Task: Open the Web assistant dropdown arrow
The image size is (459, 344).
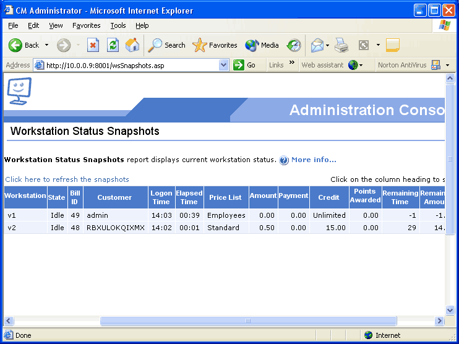Action: 361,66
